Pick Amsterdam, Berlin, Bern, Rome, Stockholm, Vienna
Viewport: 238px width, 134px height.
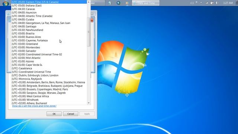(x=49, y=82)
